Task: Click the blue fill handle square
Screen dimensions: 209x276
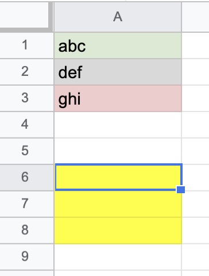Action: 181,190
